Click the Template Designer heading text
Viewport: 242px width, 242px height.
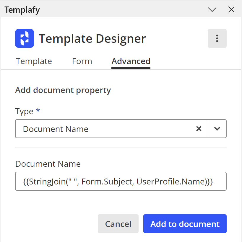(92, 39)
